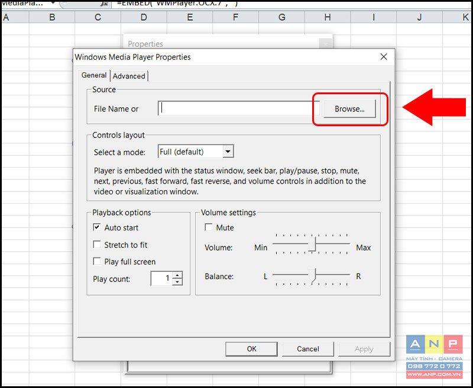Select the General tab
473x388 pixels.
point(94,75)
